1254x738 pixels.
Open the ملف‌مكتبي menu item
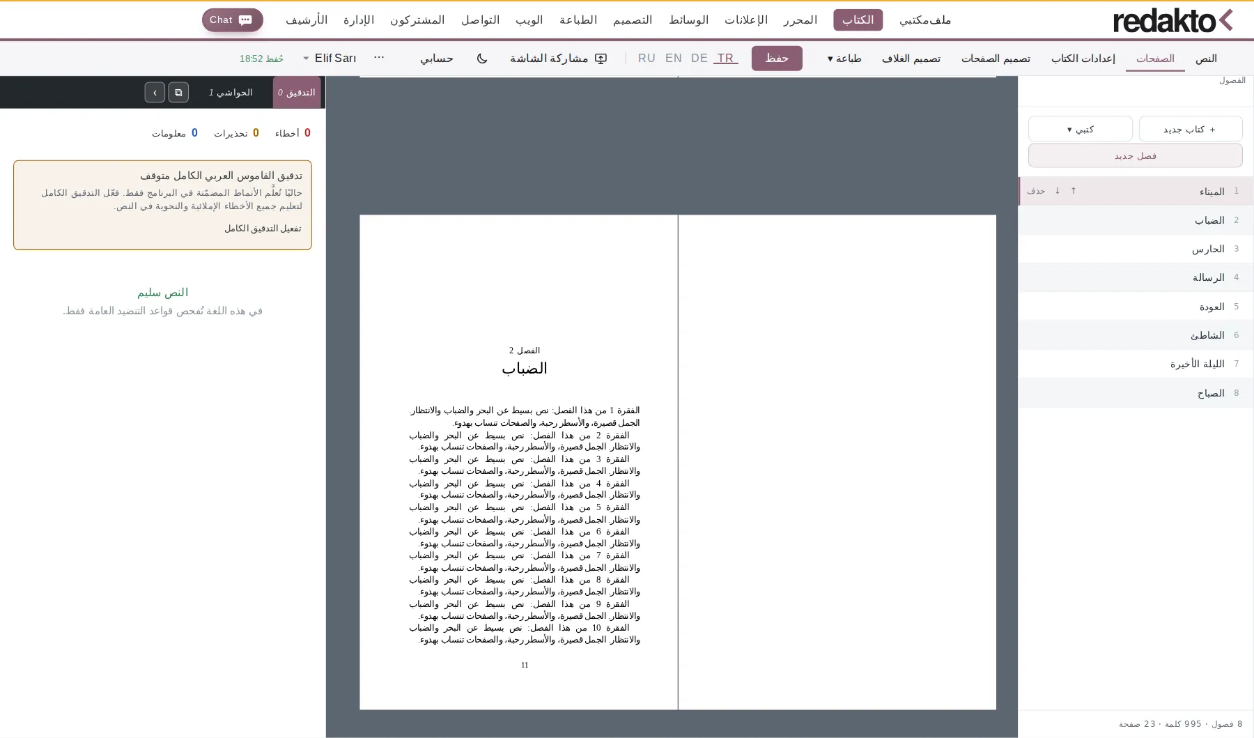pos(925,20)
